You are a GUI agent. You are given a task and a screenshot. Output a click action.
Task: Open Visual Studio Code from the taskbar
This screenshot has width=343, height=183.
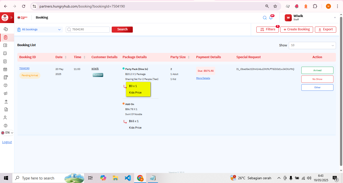pyautogui.click(x=128, y=178)
